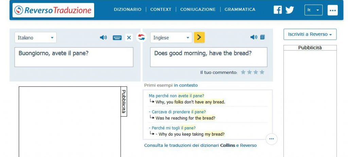Click the Italian source text field
The width and height of the screenshot is (348, 157).
point(74,57)
